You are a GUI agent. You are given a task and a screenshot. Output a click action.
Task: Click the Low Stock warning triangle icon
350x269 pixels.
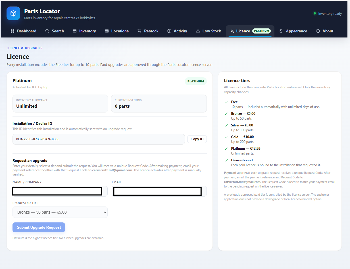(x=198, y=31)
